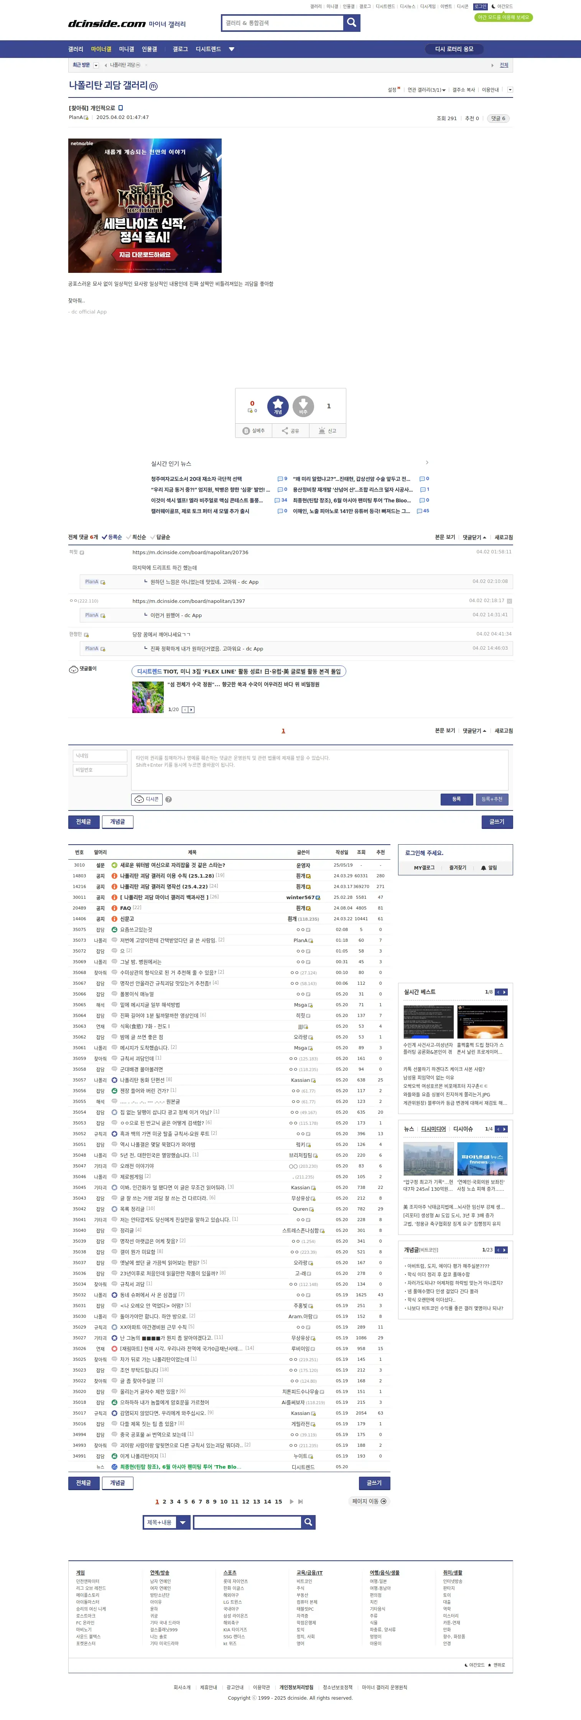This screenshot has height=1720, width=581.
Task: Click the 야간모드 moon icon
Action: pyautogui.click(x=493, y=7)
